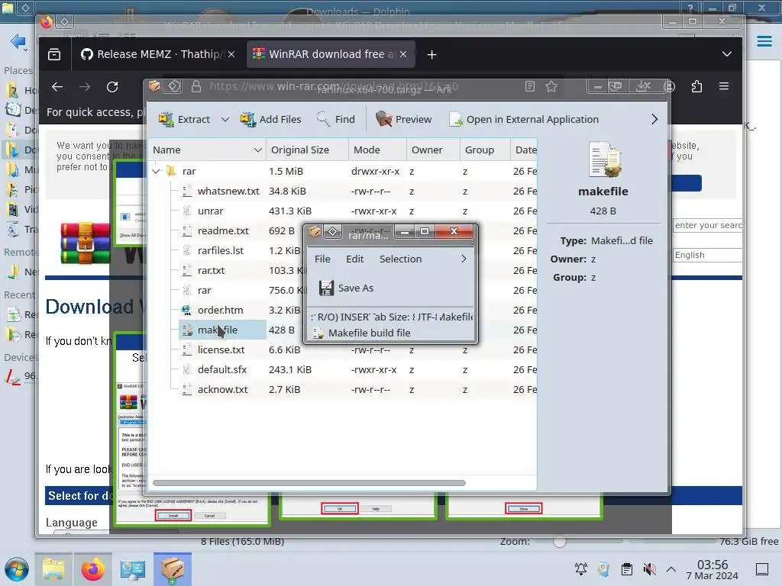Collapse the rar folder tree node
782x586 pixels.
click(157, 172)
